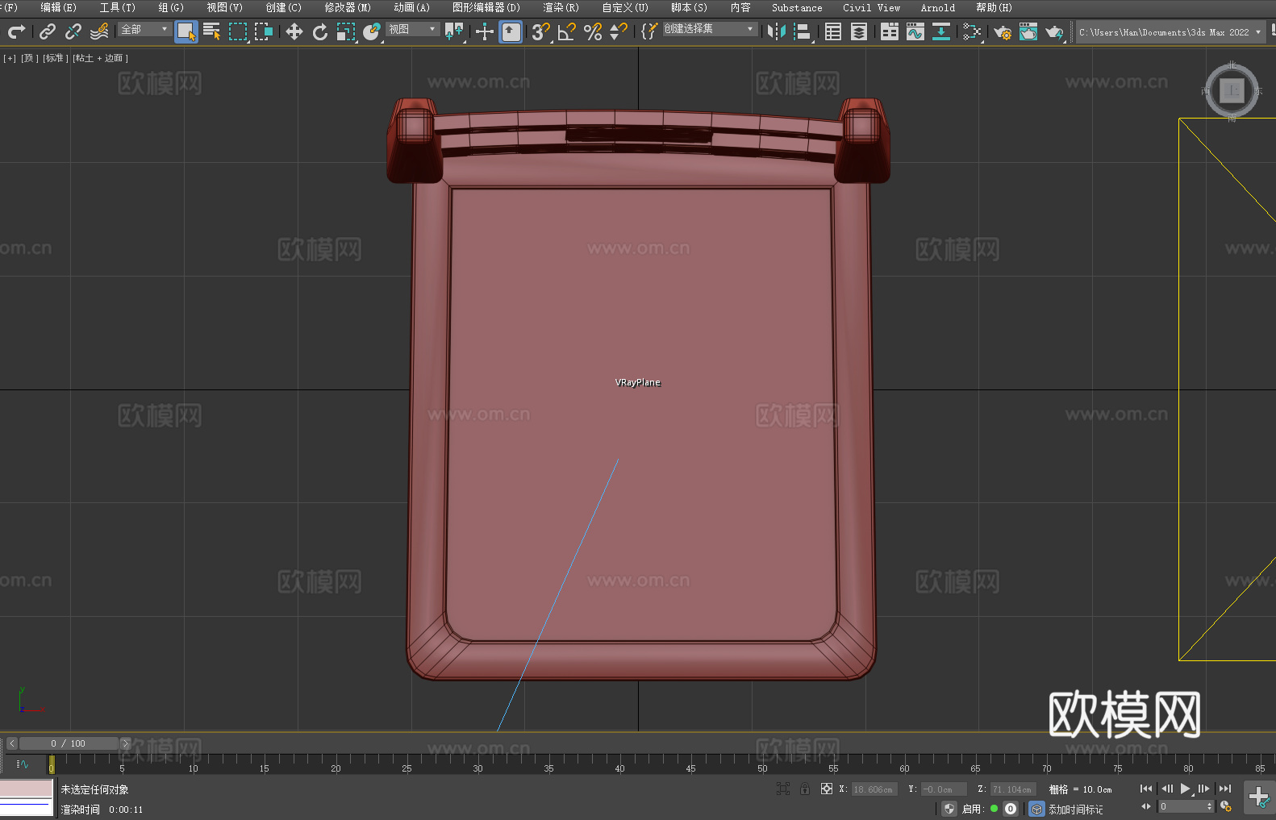Click Use Pivot Point Center icon

[x=454, y=31]
